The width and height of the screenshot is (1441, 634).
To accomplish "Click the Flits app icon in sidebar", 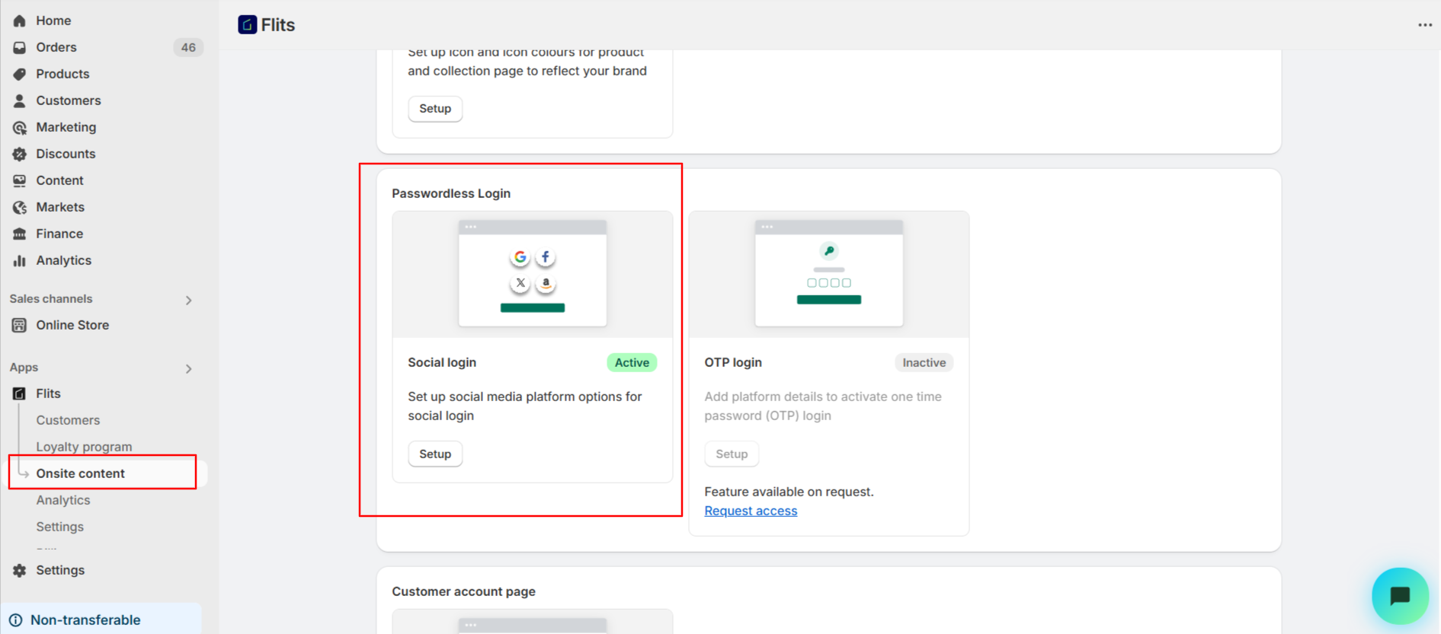I will point(20,393).
